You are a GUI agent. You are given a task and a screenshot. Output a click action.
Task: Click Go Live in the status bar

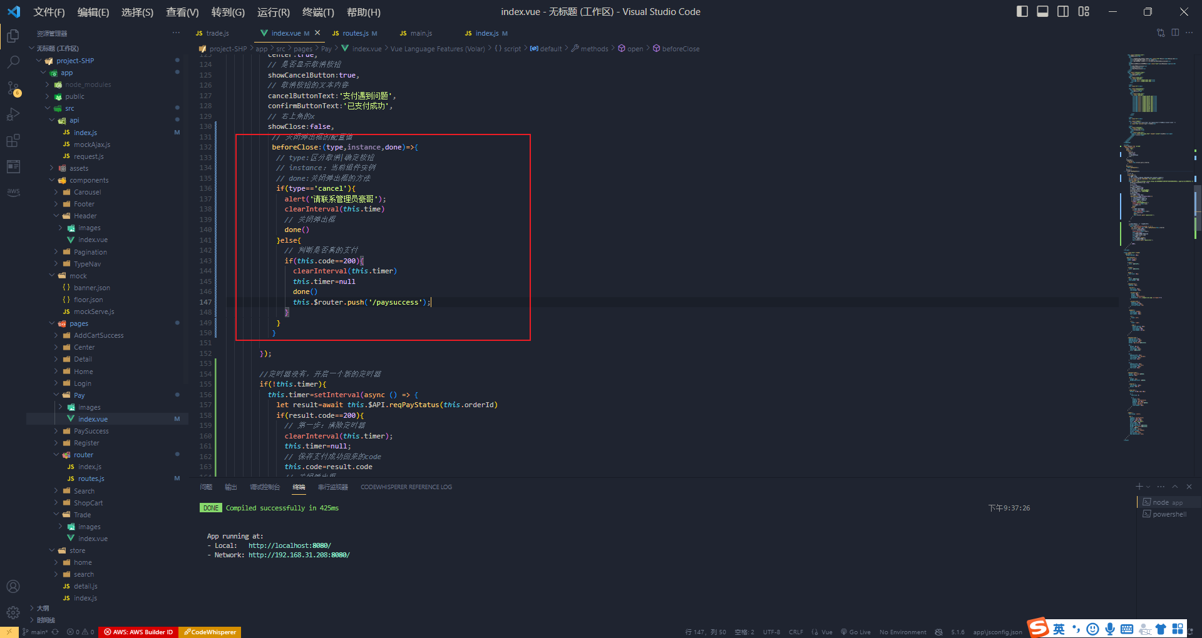point(856,632)
